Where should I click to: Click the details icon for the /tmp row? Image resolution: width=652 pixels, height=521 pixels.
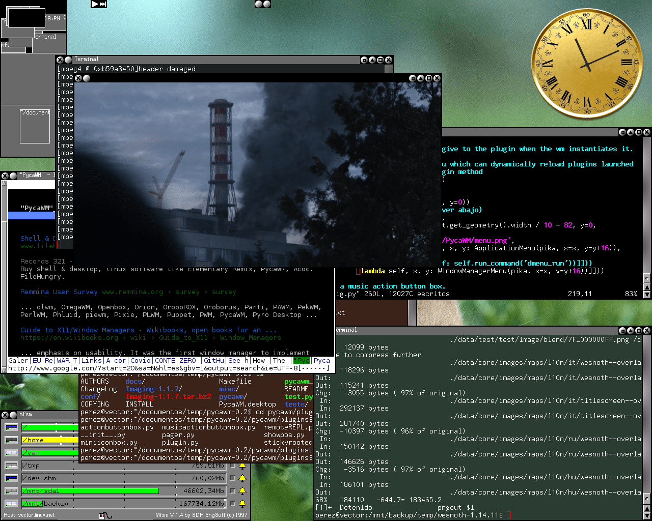(x=11, y=466)
